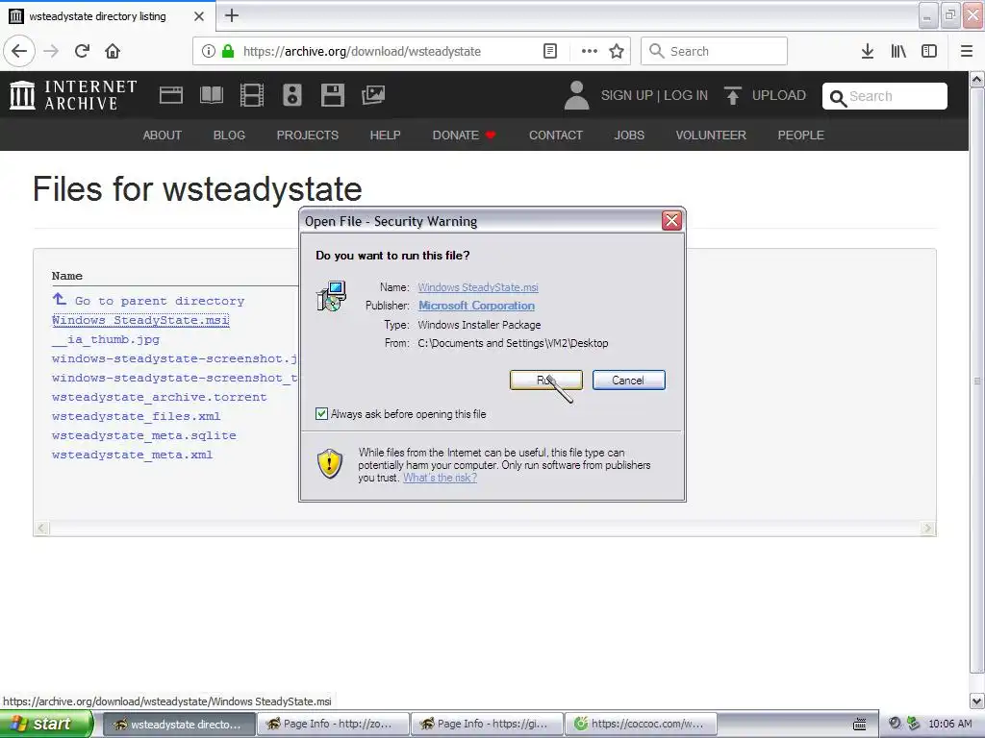Click the user avatar icon
Viewport: 985px width, 738px height.
tap(577, 95)
